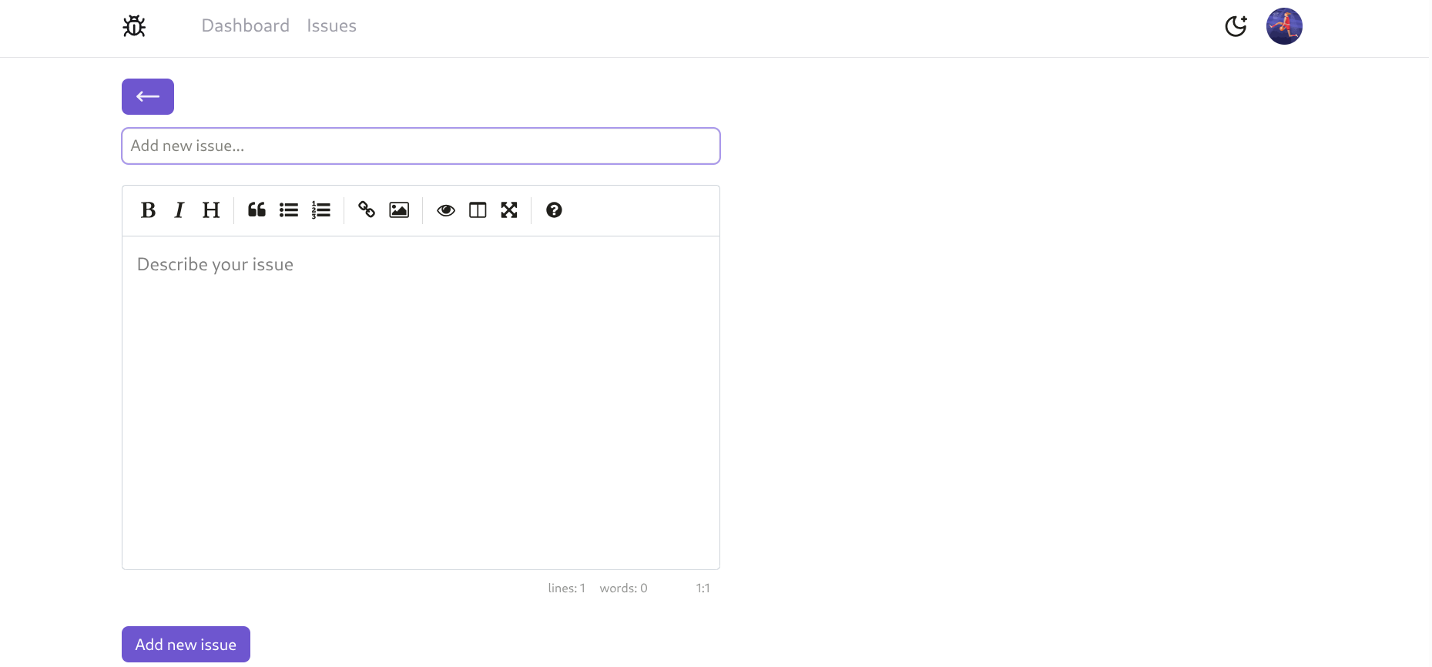Insert a numbered list
Image resolution: width=1432 pixels, height=667 pixels.
[x=321, y=210]
